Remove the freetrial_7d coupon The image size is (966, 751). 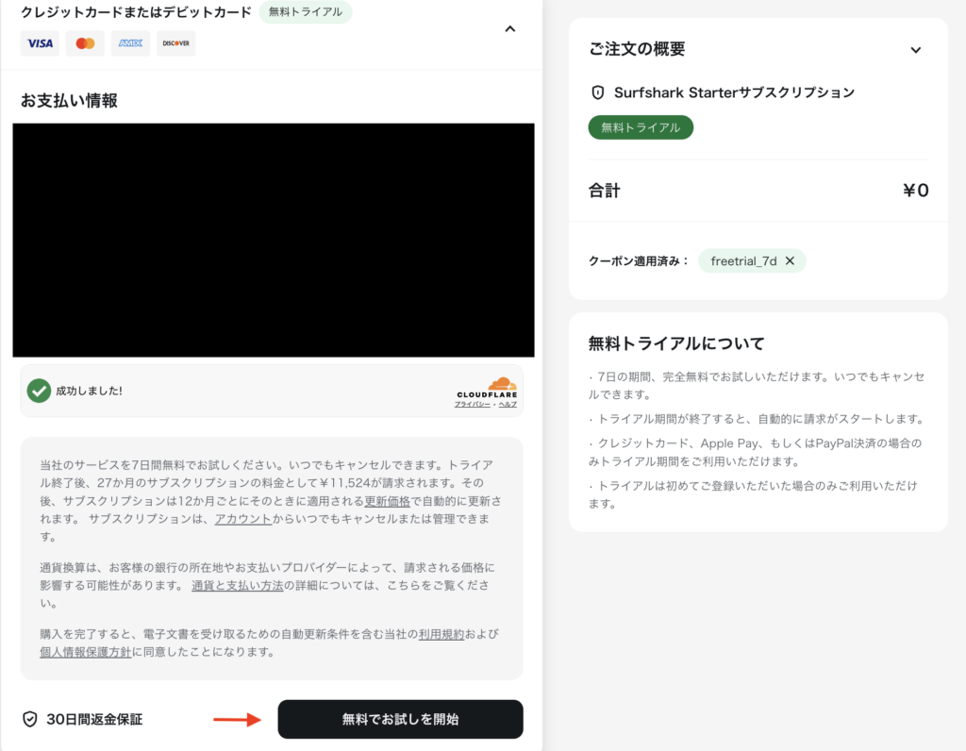coord(790,260)
